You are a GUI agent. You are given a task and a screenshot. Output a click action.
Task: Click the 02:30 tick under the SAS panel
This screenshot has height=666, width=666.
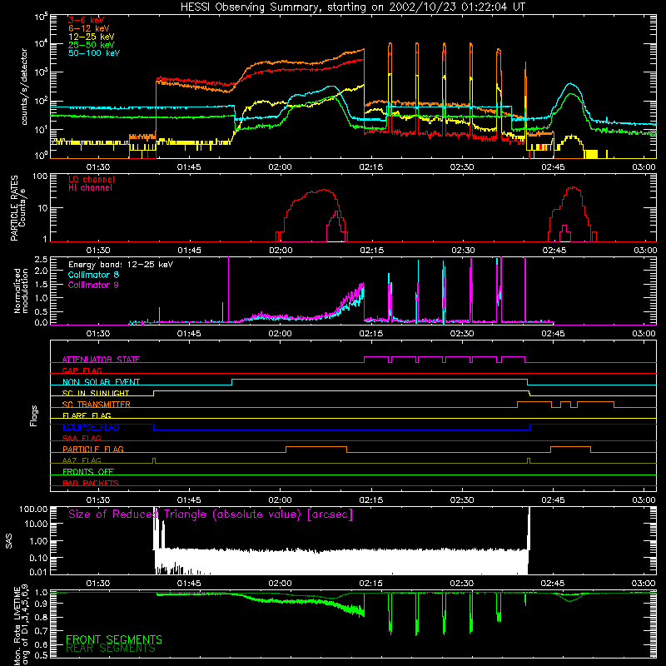pyautogui.click(x=462, y=584)
